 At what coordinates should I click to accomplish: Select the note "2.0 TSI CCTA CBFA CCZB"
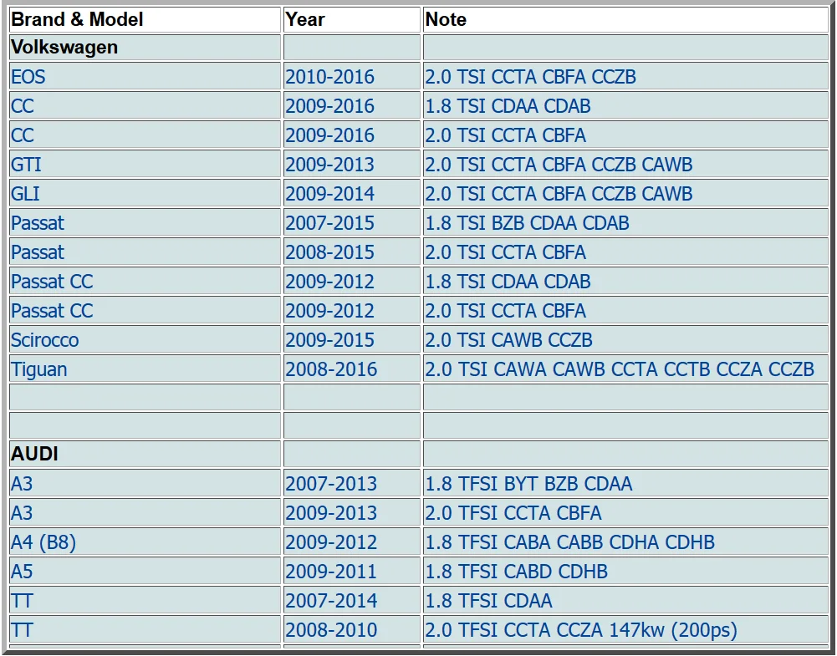click(531, 77)
